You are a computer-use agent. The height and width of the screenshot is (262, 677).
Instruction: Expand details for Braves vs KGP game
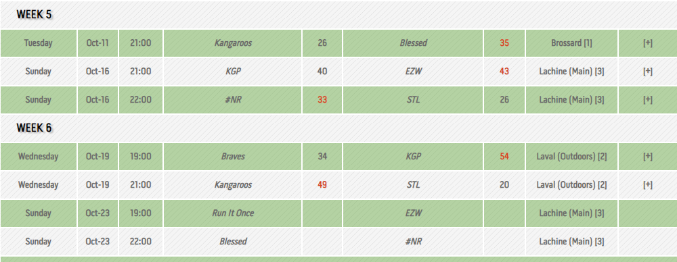point(647,157)
